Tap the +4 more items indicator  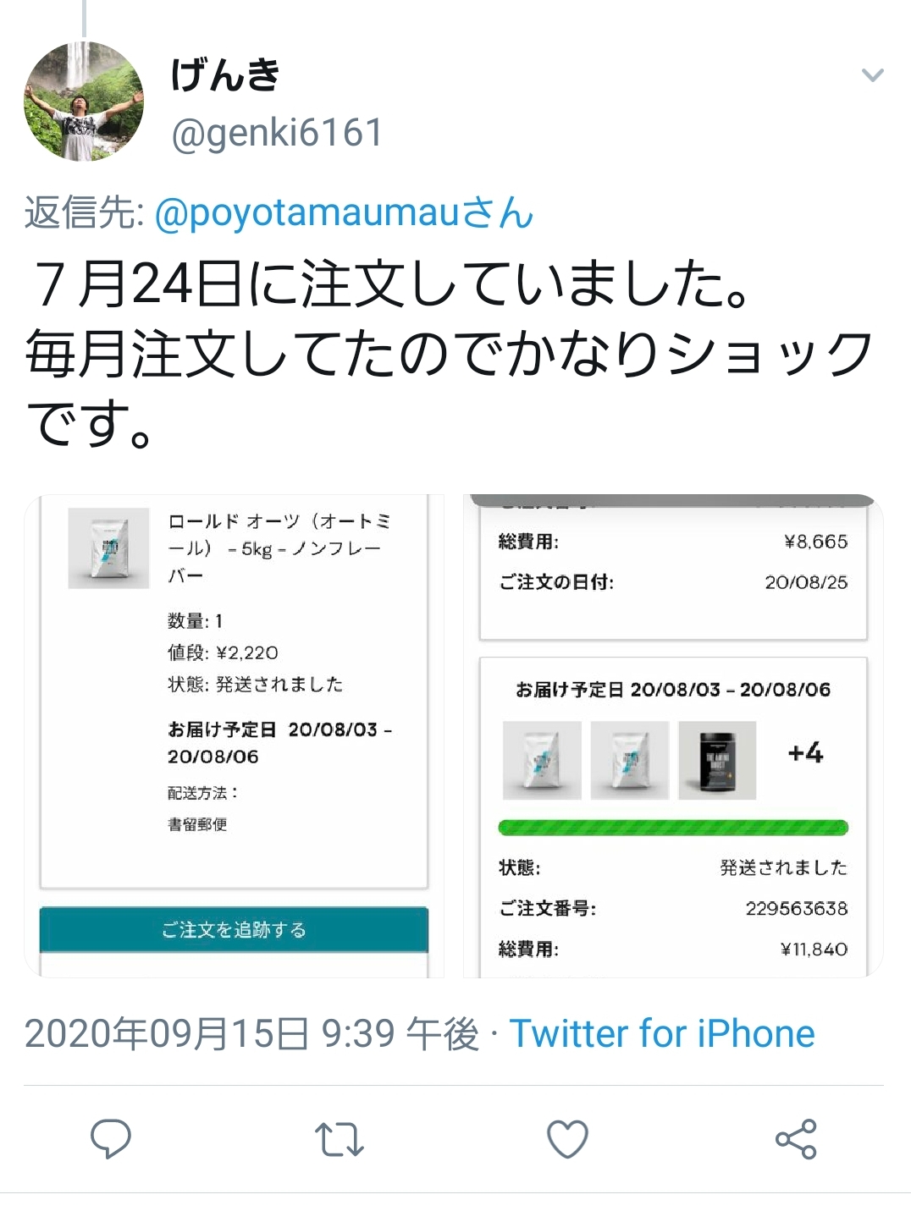(804, 752)
